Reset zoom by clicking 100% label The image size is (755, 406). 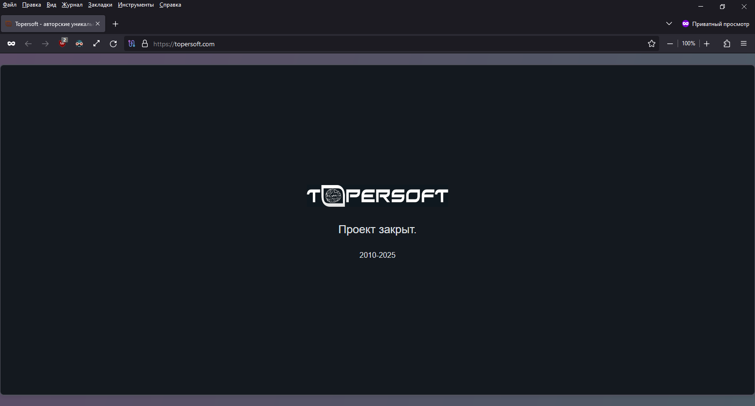click(688, 43)
